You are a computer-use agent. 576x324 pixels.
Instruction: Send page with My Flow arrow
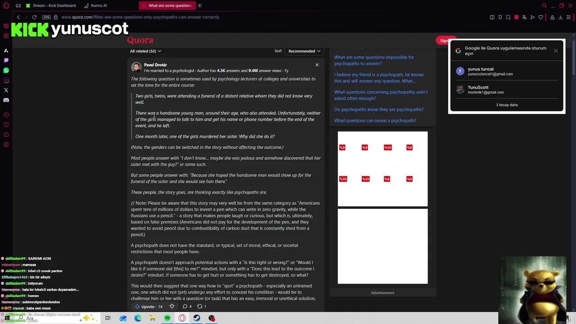click(532, 17)
